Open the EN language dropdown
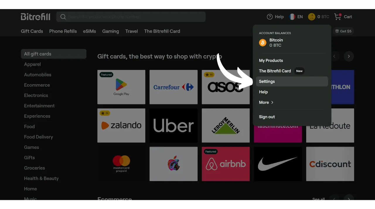 [x=300, y=17]
